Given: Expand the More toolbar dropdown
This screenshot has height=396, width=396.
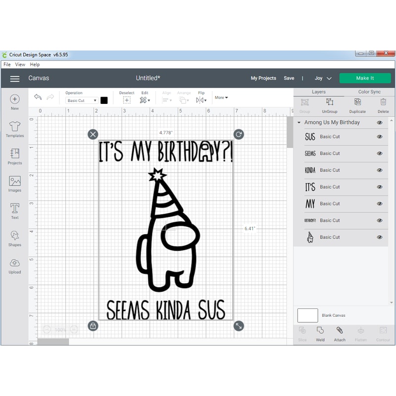Looking at the screenshot, I should [221, 98].
